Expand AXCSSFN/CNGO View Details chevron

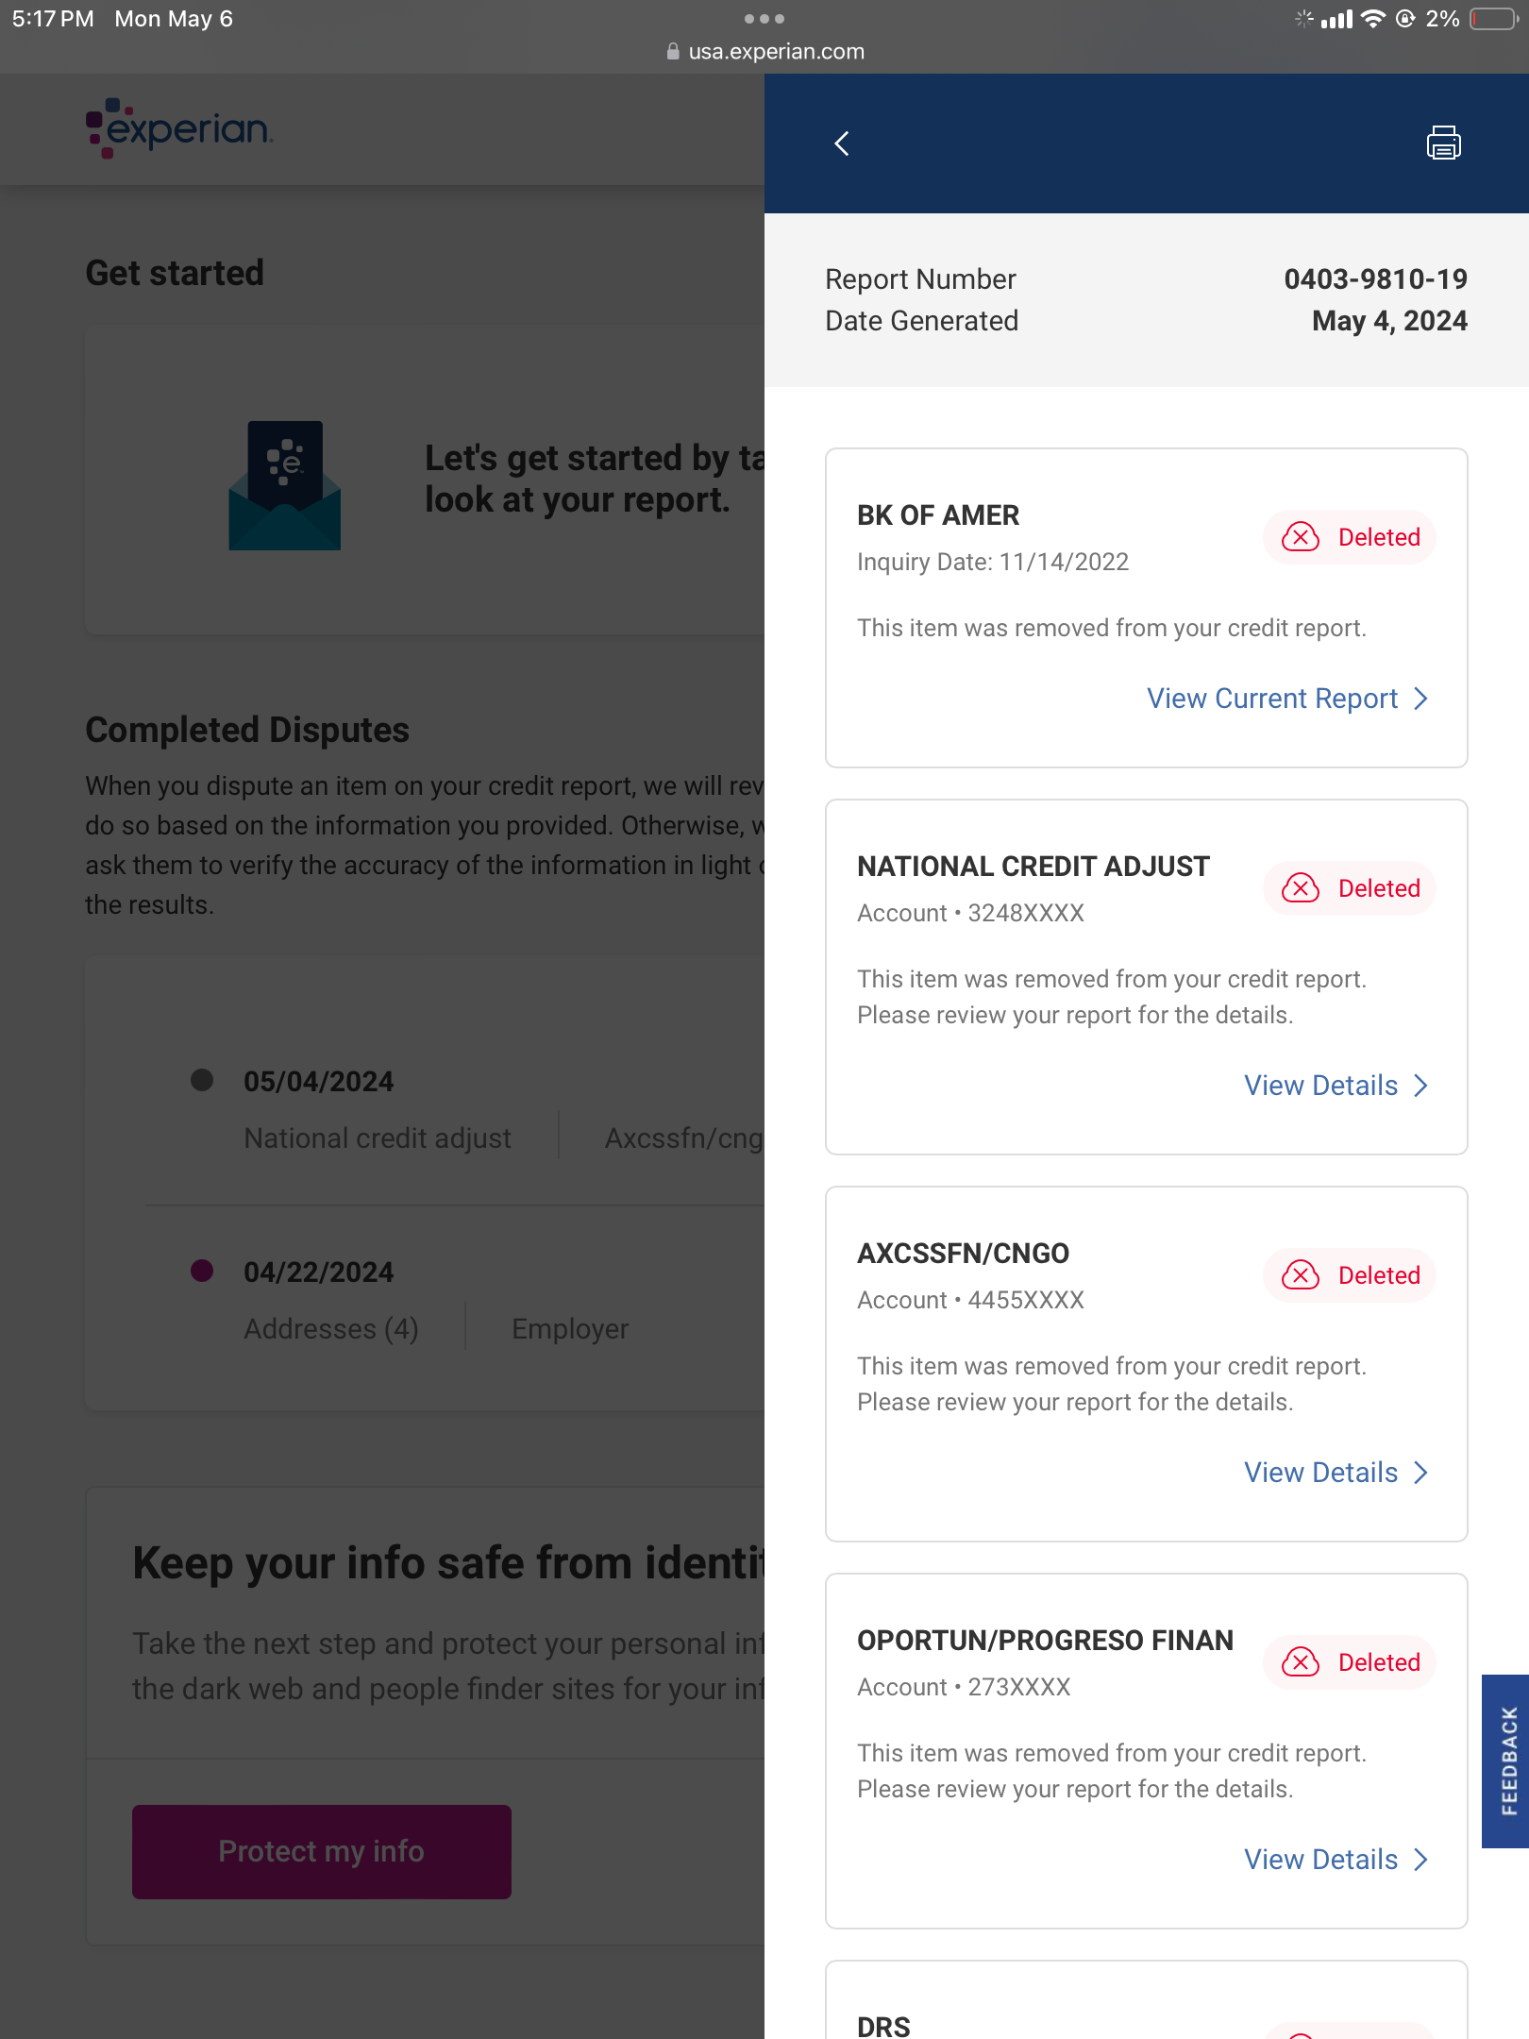click(x=1420, y=1473)
